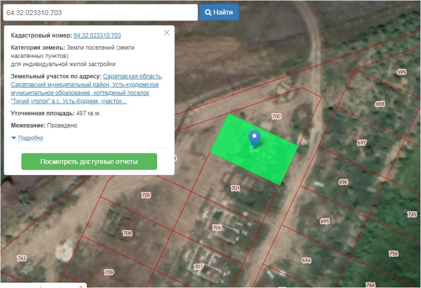The image size is (421, 288).
Task: Choose parcel 706 on the map
Action: [217, 228]
